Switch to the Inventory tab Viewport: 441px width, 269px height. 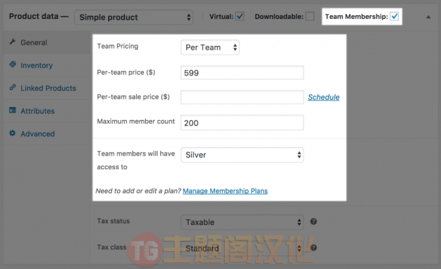[x=47, y=66]
